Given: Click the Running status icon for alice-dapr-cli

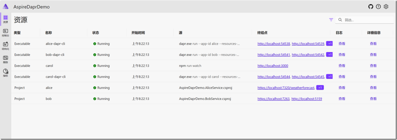Looking at the screenshot, I should point(95,43).
